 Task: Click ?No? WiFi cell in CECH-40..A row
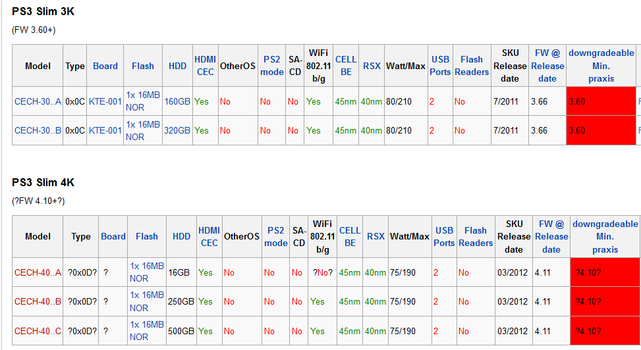pyautogui.click(x=323, y=272)
